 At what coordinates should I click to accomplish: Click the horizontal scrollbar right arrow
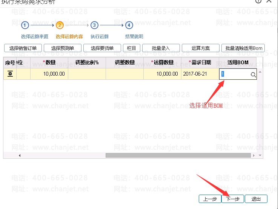254,156
